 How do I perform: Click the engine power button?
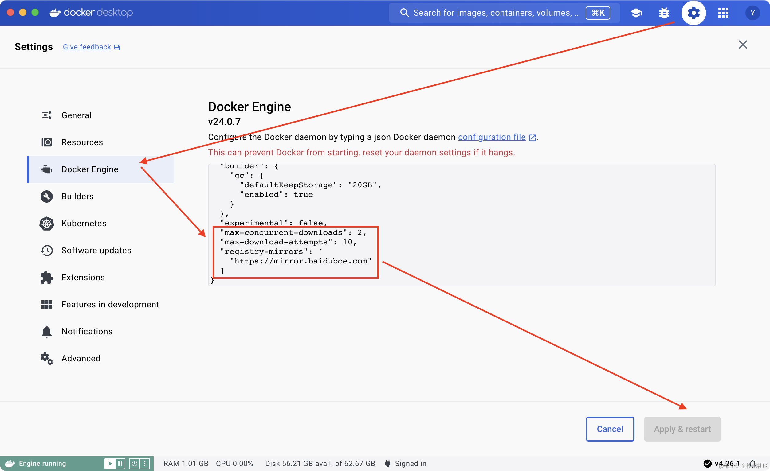click(134, 463)
